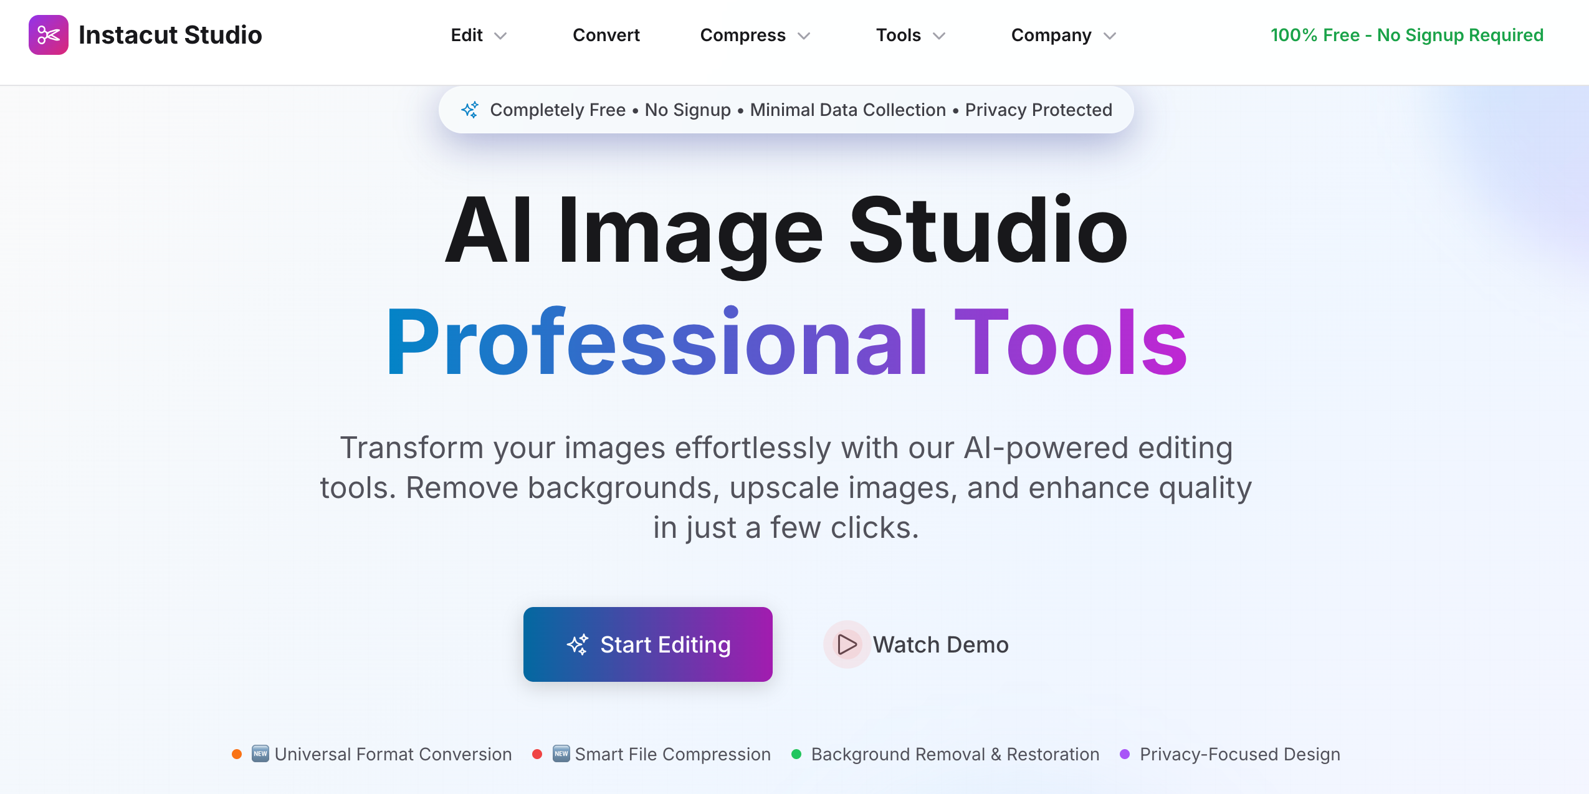Image resolution: width=1589 pixels, height=794 pixels.
Task: Click the 100% Free - No Signup Required link
Action: (1406, 35)
